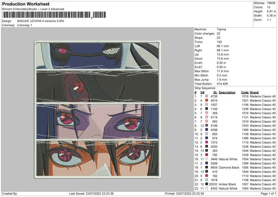Click 'Natural White' in the 3449 stitches row
Screen dimensions: 278x197
point(228,159)
